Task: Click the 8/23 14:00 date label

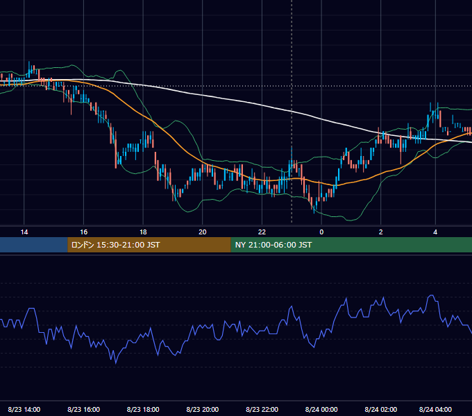Action: 24,409
